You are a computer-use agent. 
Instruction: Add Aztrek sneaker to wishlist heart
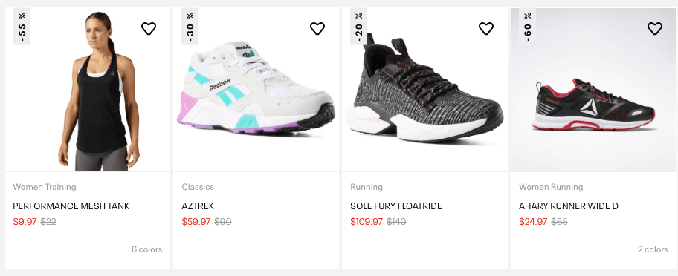[x=317, y=29]
